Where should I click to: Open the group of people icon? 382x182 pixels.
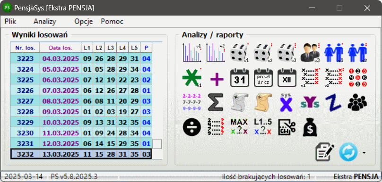coord(357,102)
